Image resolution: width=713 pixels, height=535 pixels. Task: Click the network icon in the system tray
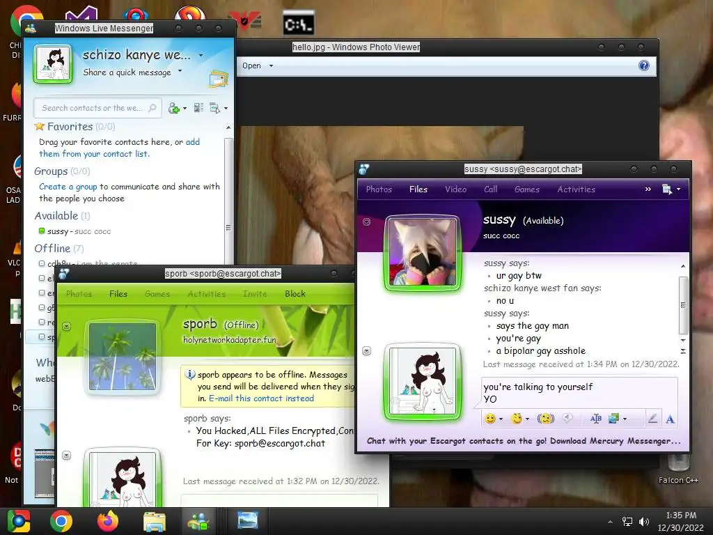[x=627, y=521]
